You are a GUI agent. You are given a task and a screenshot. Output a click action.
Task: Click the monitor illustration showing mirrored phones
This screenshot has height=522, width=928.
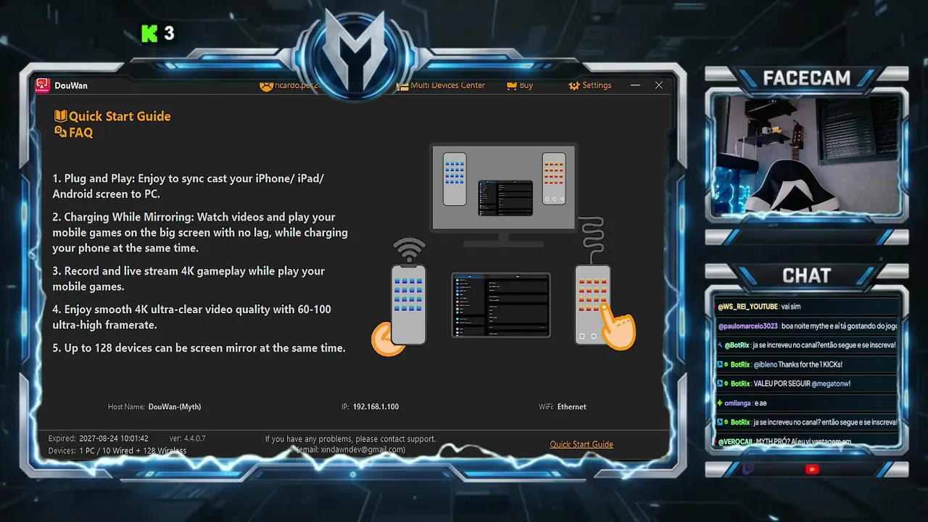[x=503, y=194]
